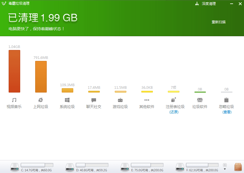Click the 聊天社交 chat bubble icon
Image resolution: width=244 pixels, height=173 pixels.
(x=94, y=100)
